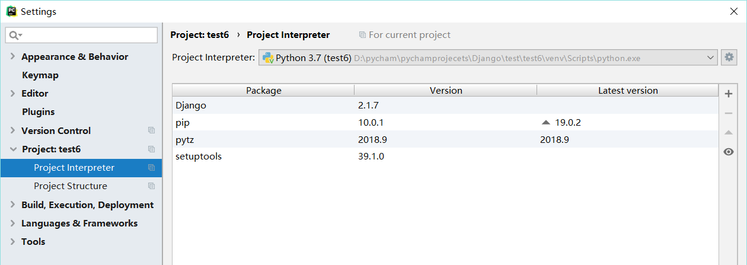This screenshot has width=747, height=265.
Task: Click the Latest version column header
Action: tap(628, 90)
